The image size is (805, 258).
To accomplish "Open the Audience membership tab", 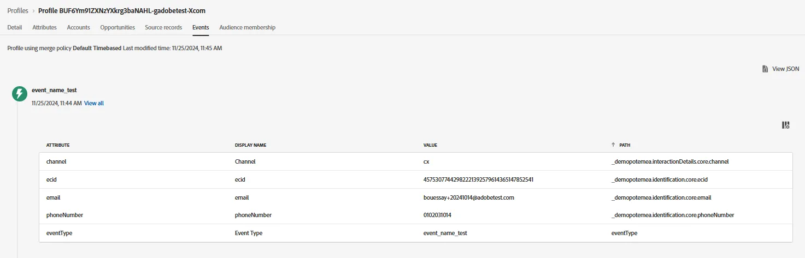I will [x=248, y=27].
